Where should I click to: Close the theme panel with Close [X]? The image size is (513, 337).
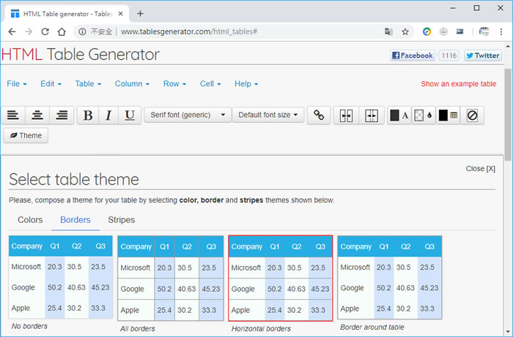pos(480,169)
